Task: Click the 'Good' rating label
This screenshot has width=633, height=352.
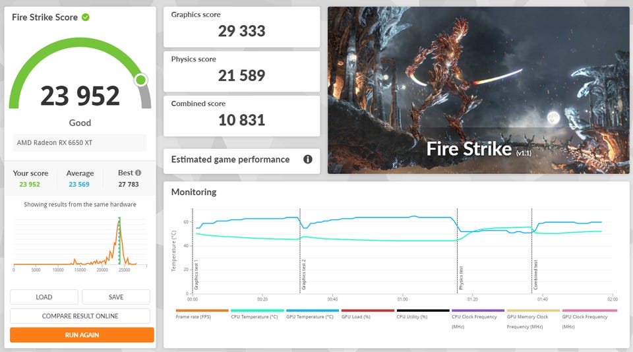Action: point(80,123)
